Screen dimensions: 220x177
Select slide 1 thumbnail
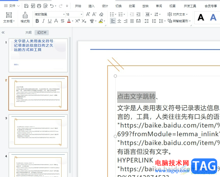click(38, 55)
